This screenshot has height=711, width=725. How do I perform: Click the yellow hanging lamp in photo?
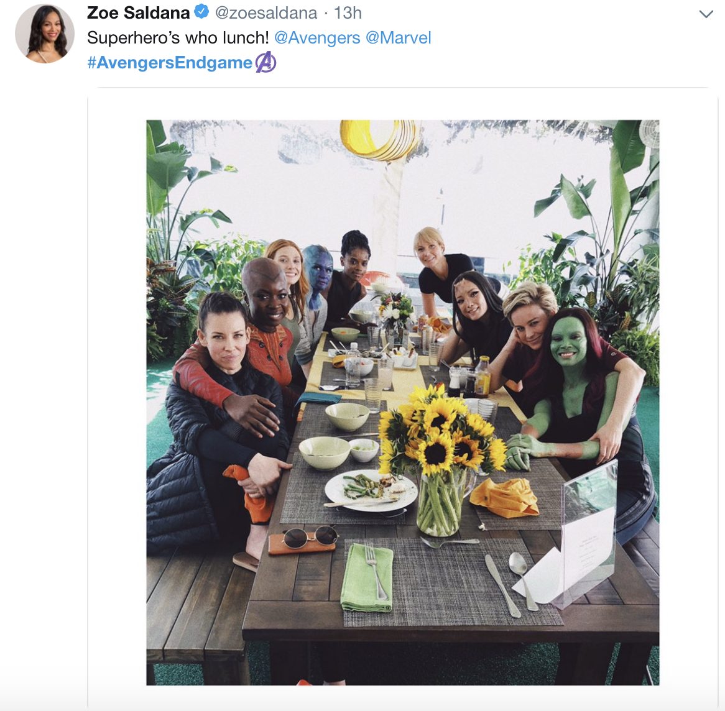[379, 139]
